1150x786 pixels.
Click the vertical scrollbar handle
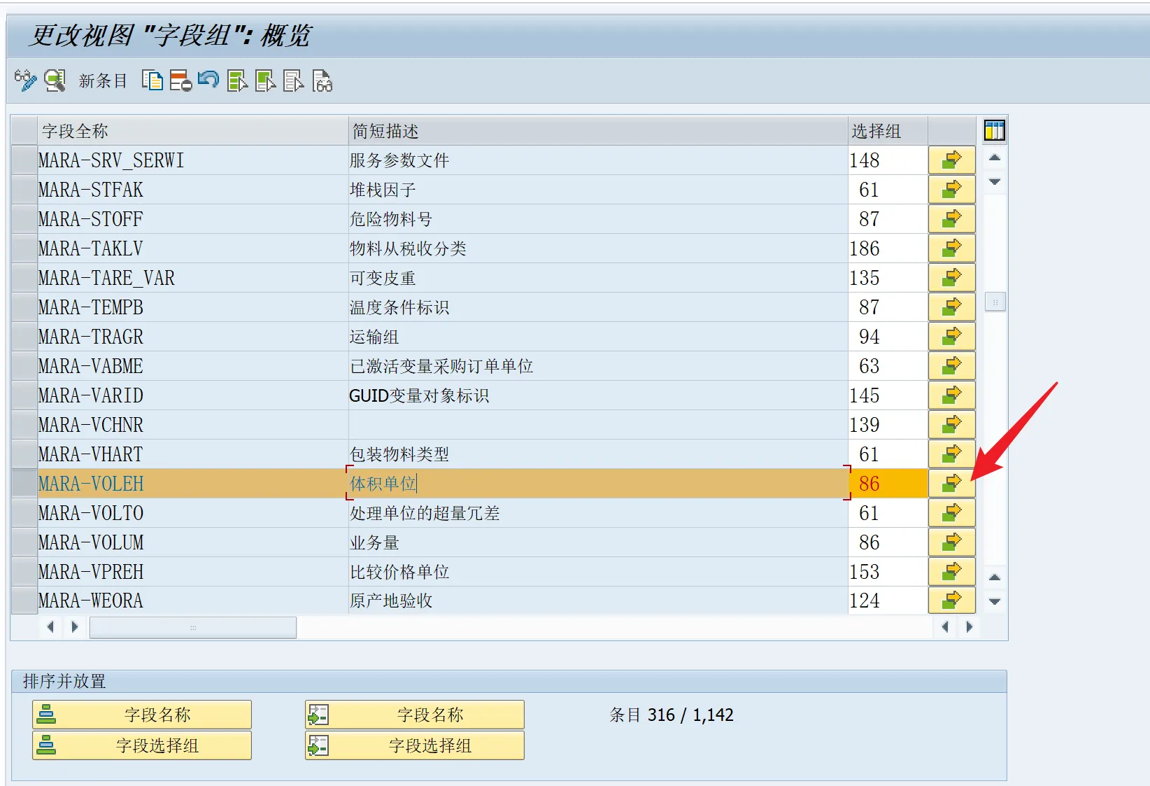coord(995,302)
